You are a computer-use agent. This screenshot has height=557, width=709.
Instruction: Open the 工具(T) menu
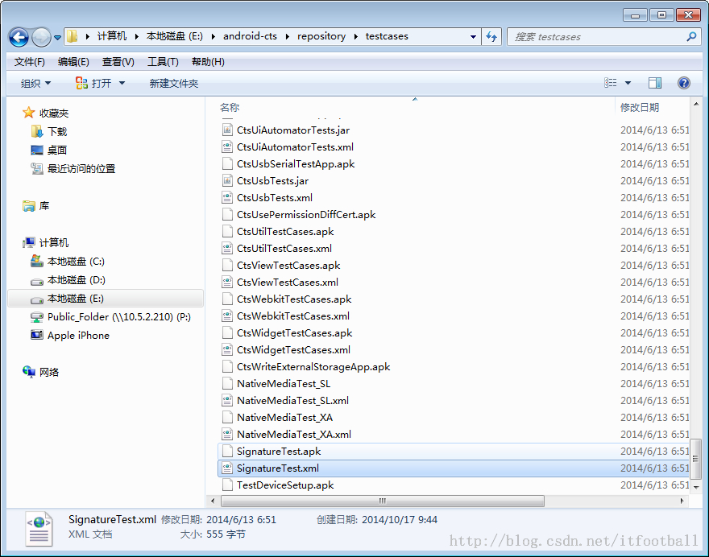tap(163, 62)
